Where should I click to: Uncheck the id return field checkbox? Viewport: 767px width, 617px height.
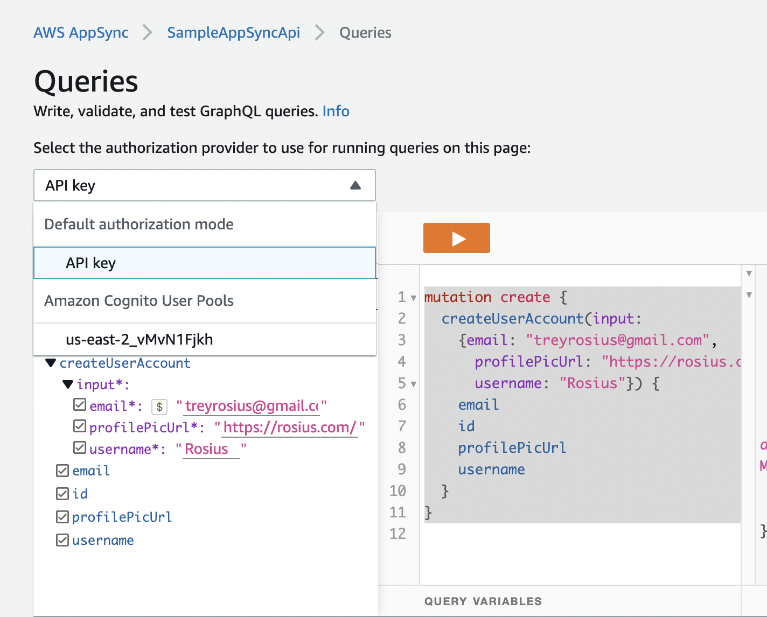click(x=62, y=494)
